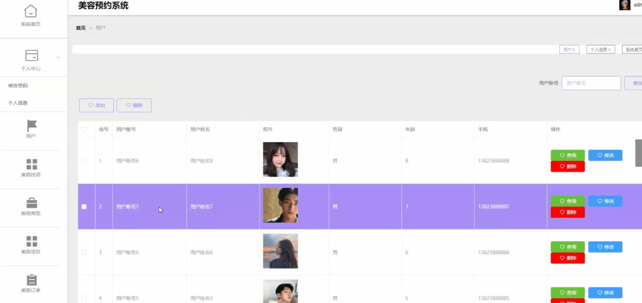Screen dimensions: 642x303
Task: Click 查看 for 用户账号6
Action: (568, 247)
